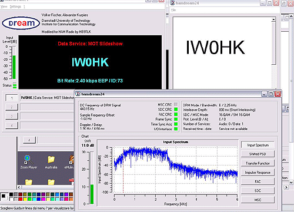Pick the purple swatch in top row
294x212 pixels.
click(x=44, y=194)
